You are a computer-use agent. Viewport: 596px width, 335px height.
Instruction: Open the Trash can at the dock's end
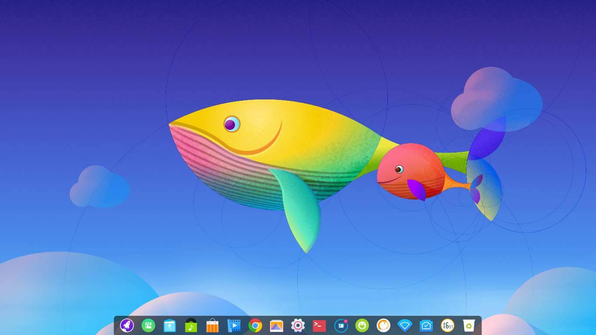tap(469, 325)
